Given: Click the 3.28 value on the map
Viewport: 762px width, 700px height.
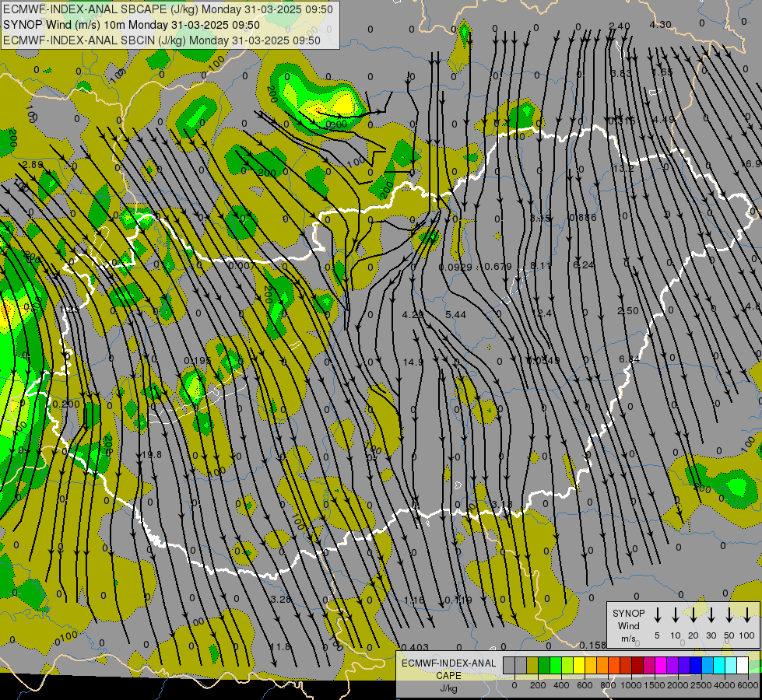Looking at the screenshot, I should [281, 600].
